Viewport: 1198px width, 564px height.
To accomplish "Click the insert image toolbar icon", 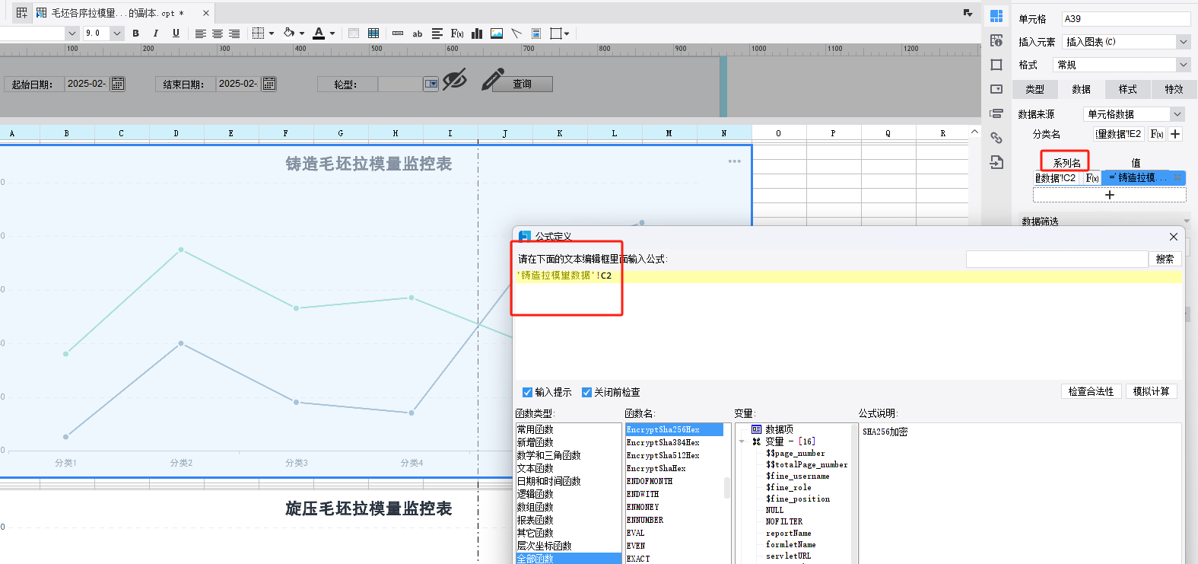I will click(x=497, y=33).
